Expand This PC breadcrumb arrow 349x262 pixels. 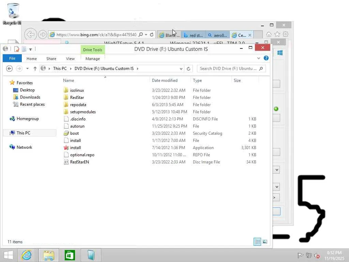pyautogui.click(x=71, y=69)
